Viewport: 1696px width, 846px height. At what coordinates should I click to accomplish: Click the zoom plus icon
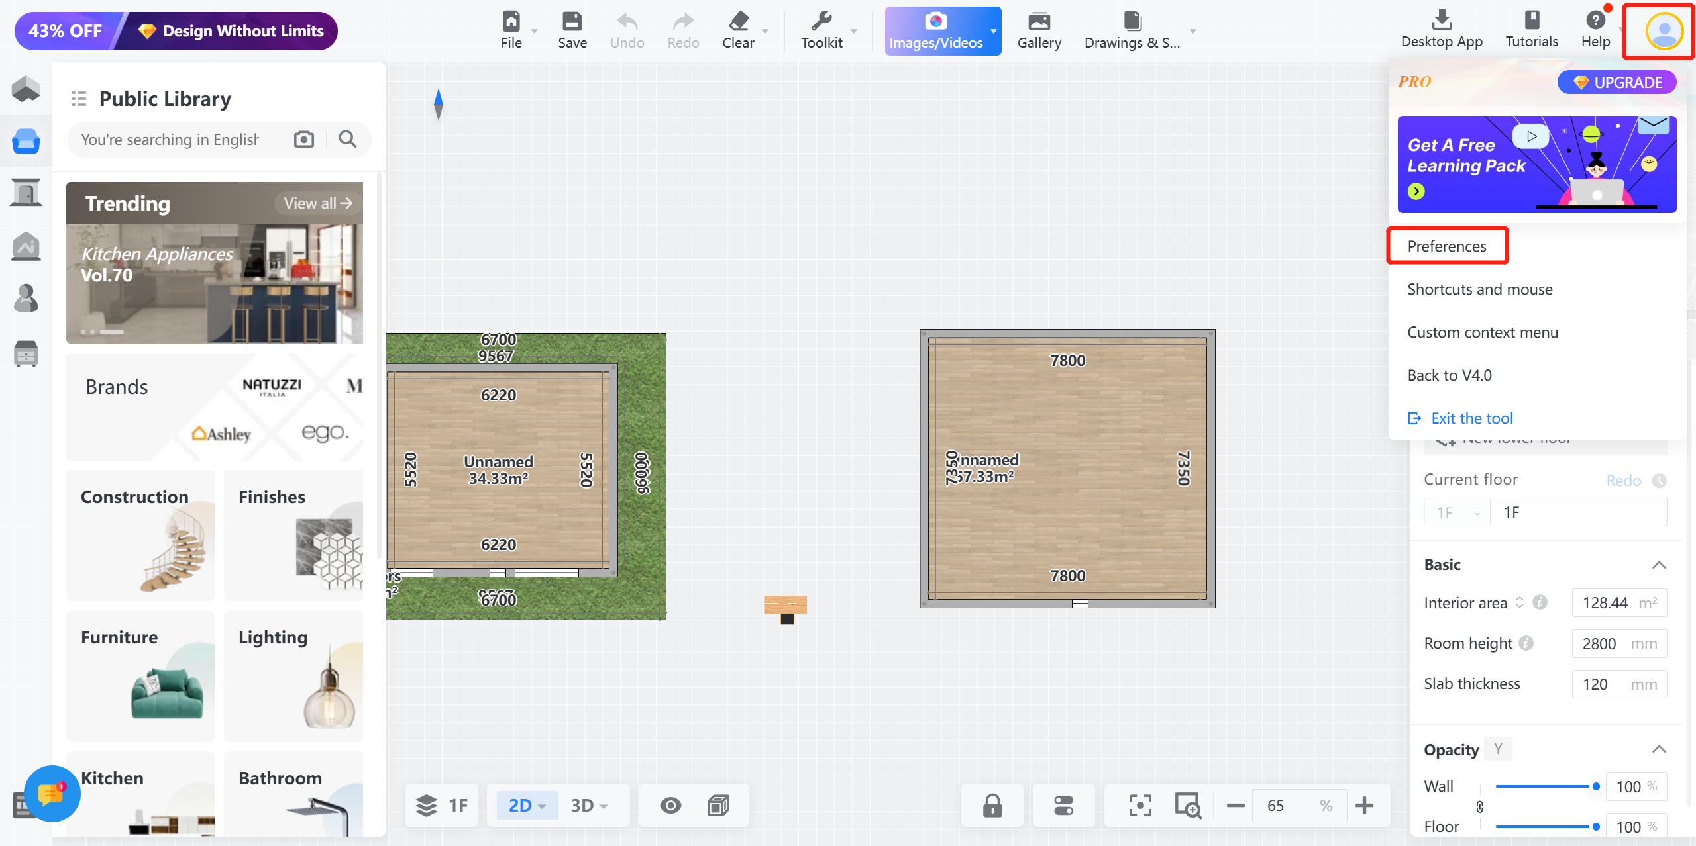(1364, 806)
